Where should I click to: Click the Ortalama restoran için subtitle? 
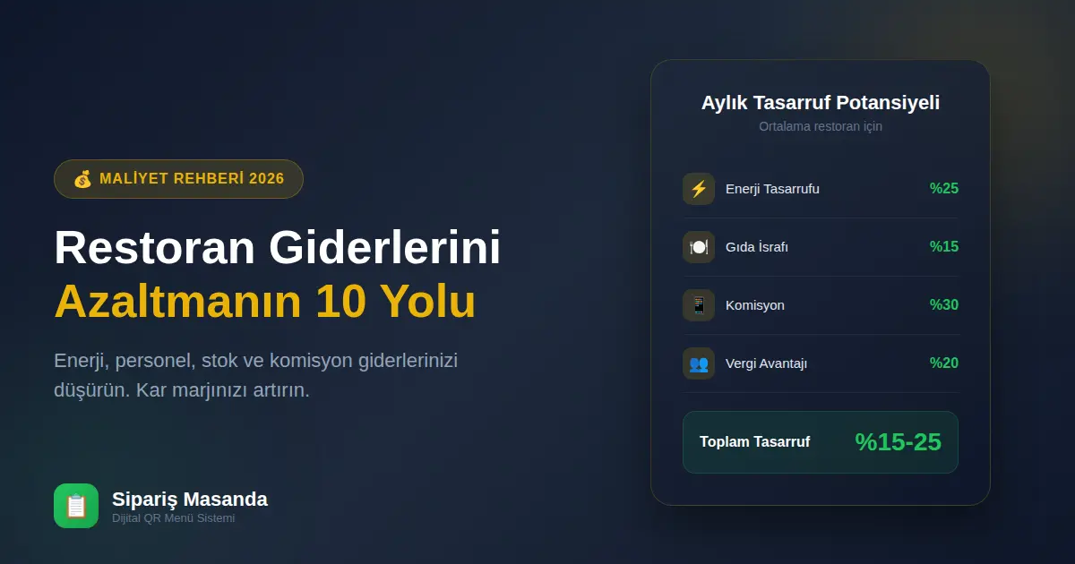coord(821,126)
